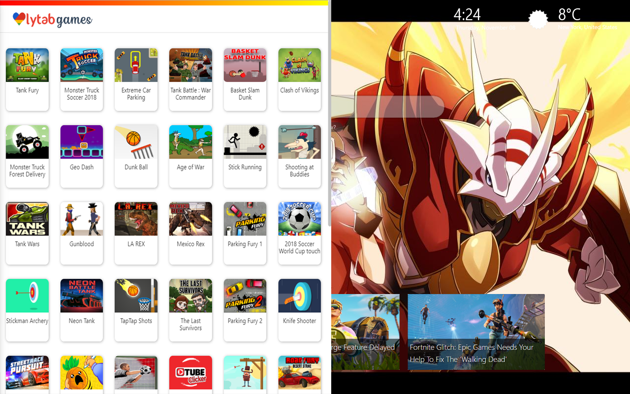Open Fortnite Glitch 'Walking Dead' news article
The image size is (630, 394).
(x=476, y=332)
